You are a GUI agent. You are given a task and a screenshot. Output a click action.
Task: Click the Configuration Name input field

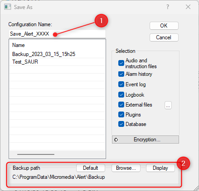pyautogui.click(x=57, y=34)
